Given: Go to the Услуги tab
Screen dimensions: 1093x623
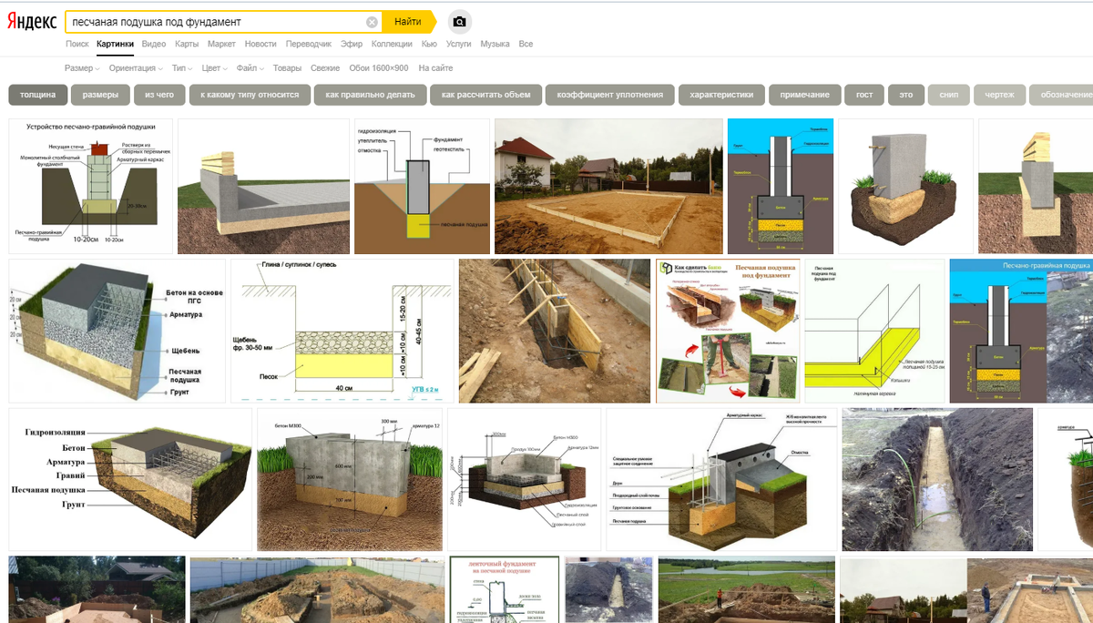Looking at the screenshot, I should pos(459,44).
